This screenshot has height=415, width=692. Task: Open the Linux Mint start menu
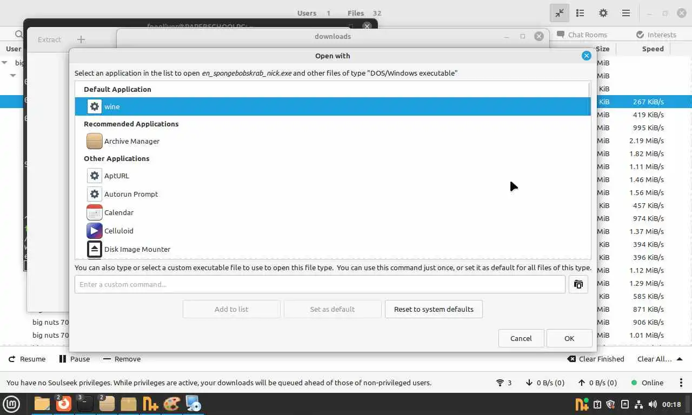(x=12, y=404)
